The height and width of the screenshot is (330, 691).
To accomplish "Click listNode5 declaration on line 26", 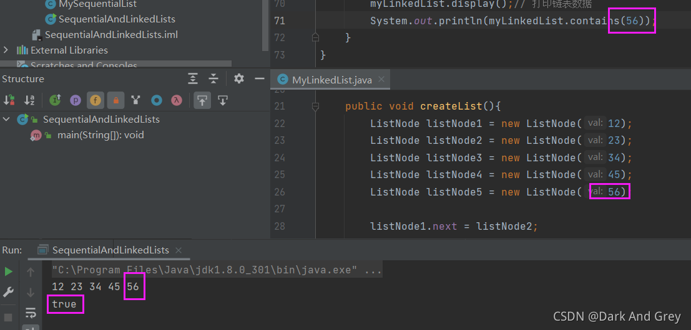I will coord(499,192).
